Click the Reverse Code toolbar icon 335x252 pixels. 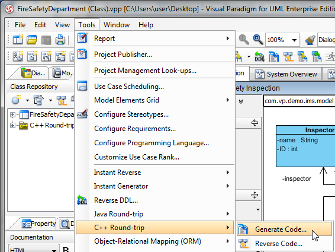[288, 56]
